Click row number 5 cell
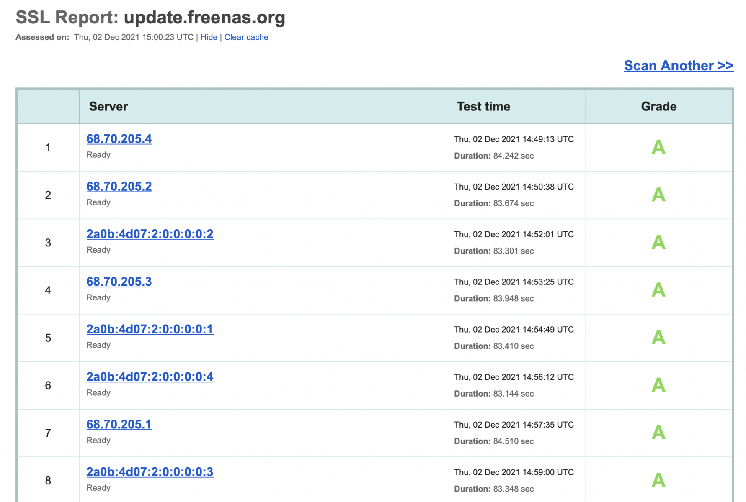The height and width of the screenshot is (502, 746). tap(48, 338)
